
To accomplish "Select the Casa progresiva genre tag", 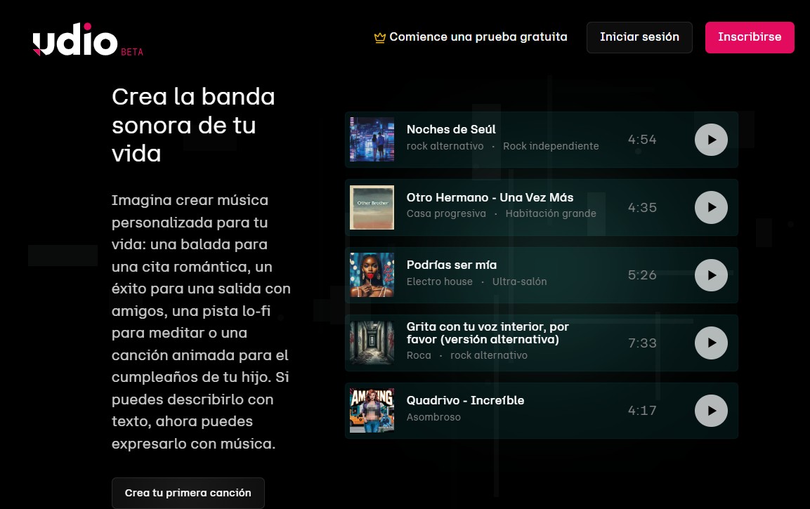I will point(446,213).
